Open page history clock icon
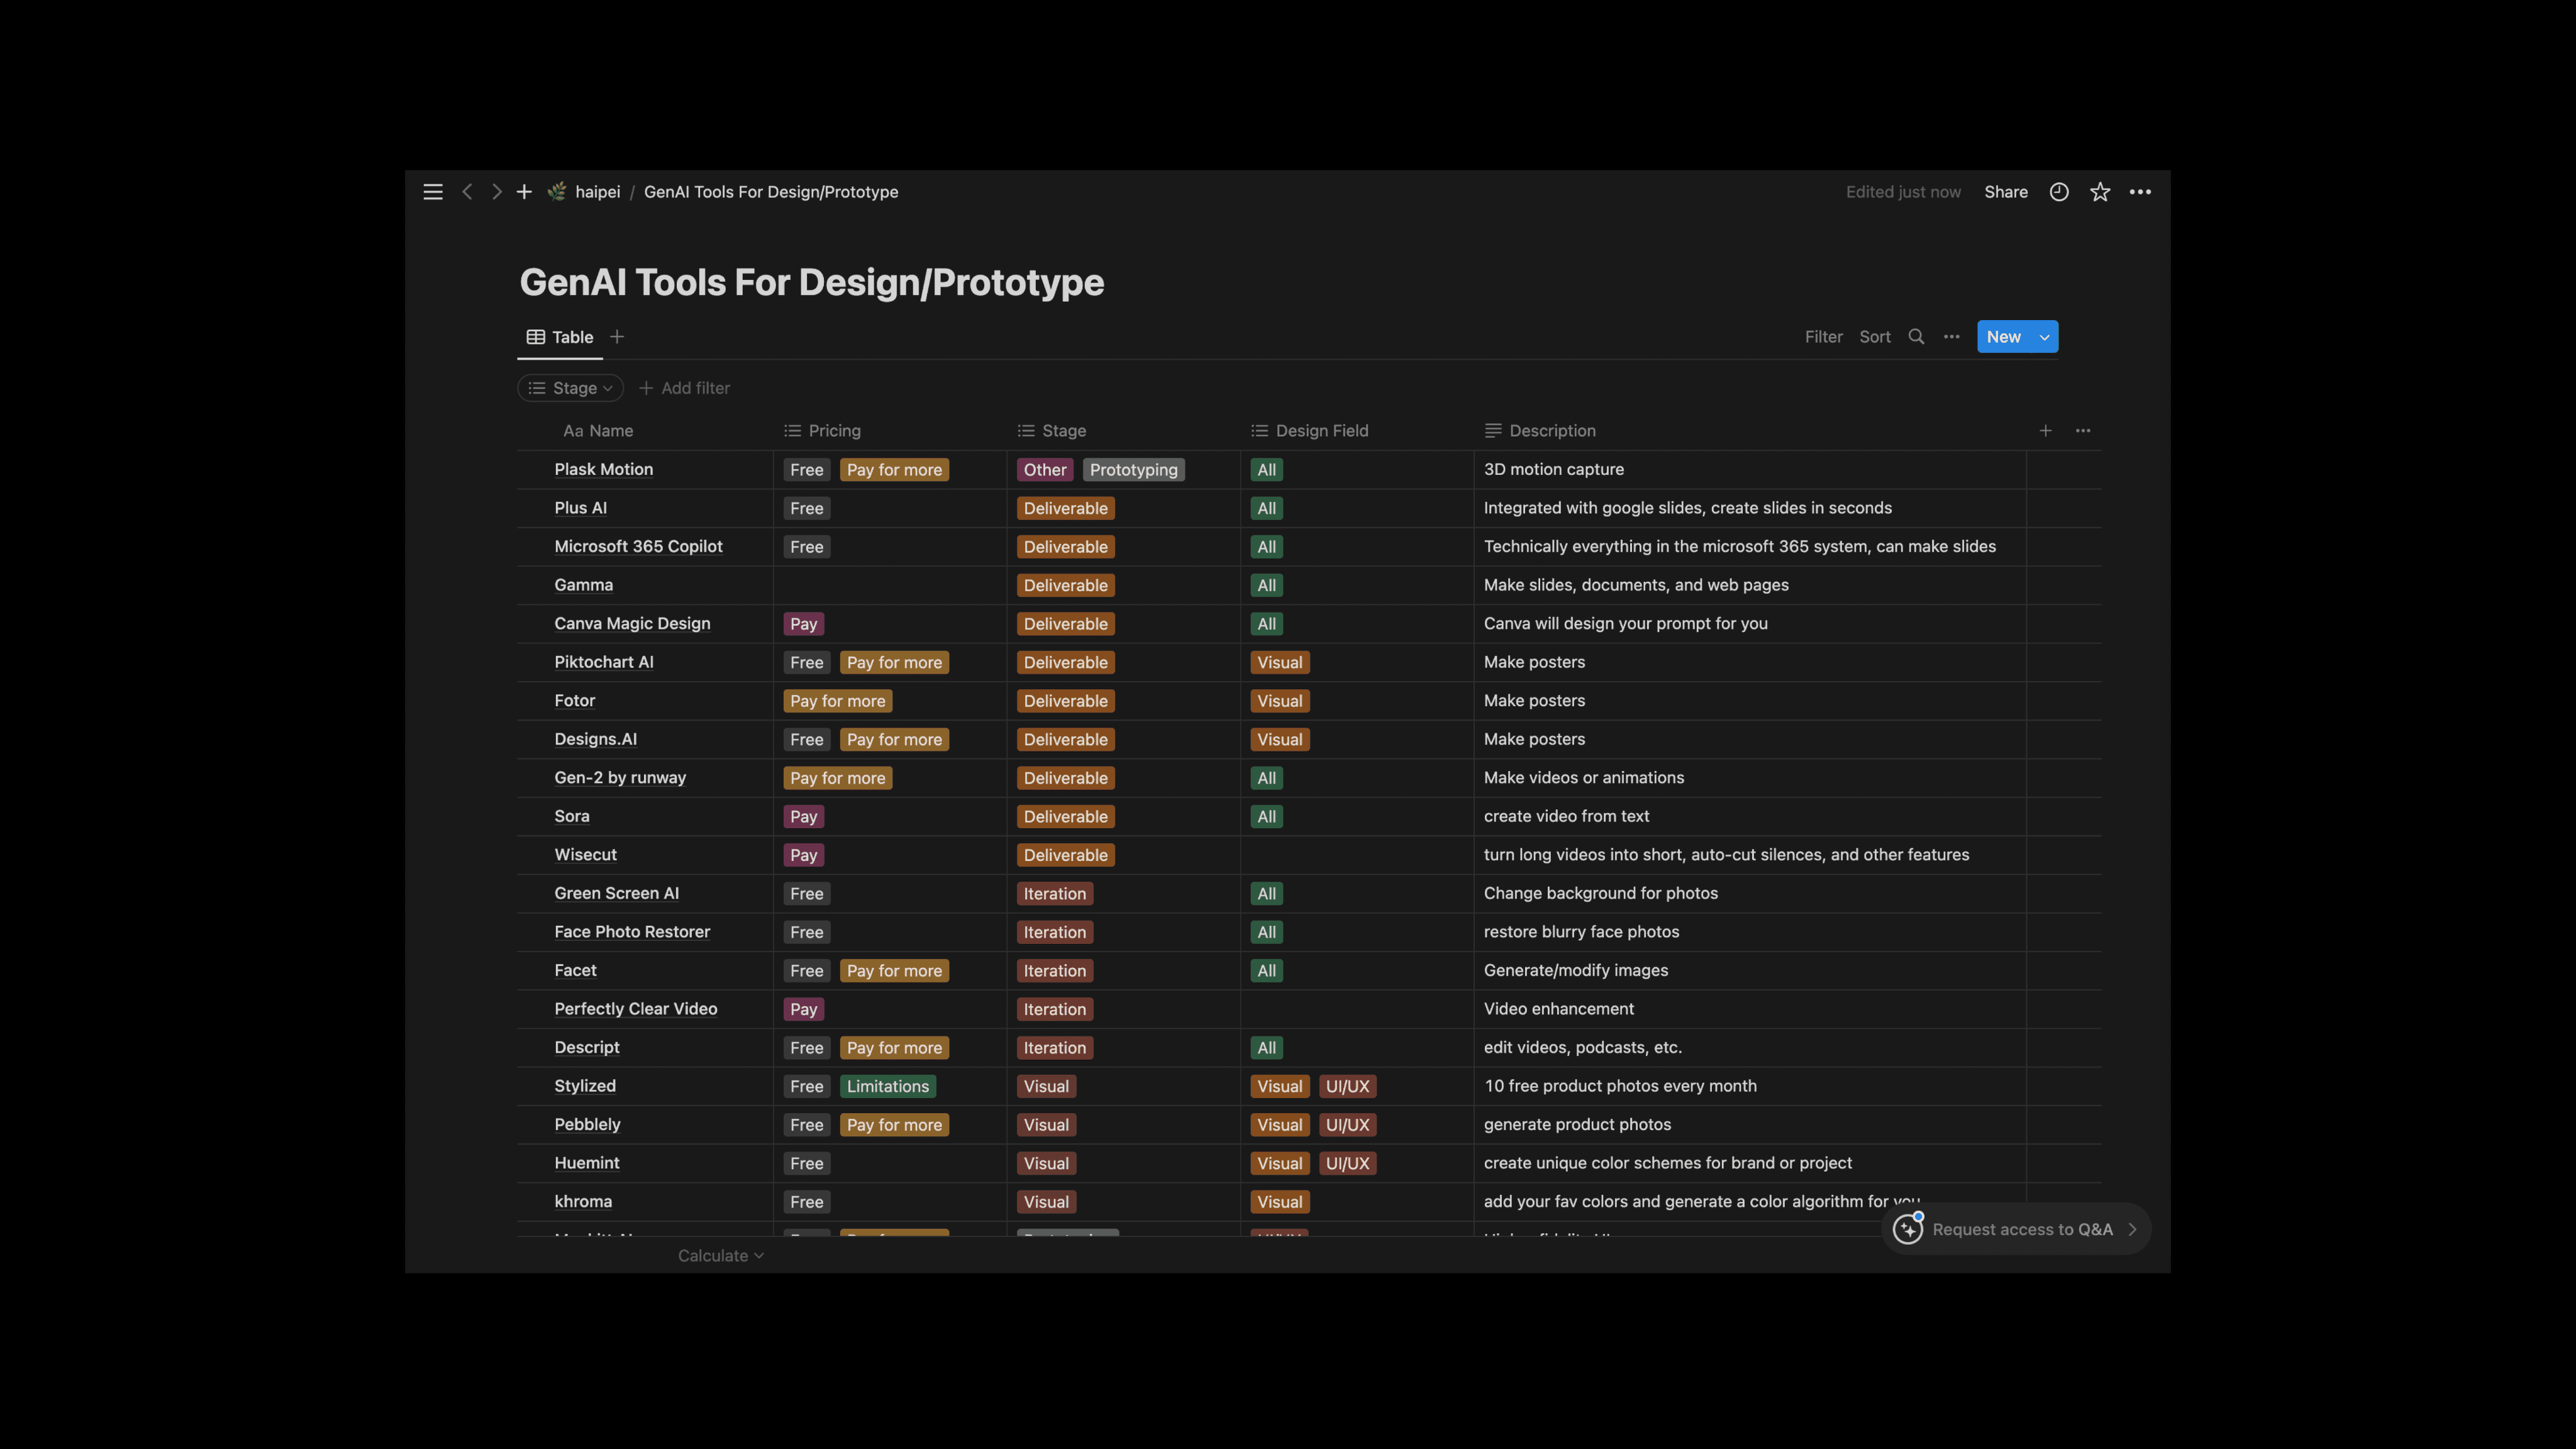This screenshot has height=1449, width=2576. (2059, 192)
